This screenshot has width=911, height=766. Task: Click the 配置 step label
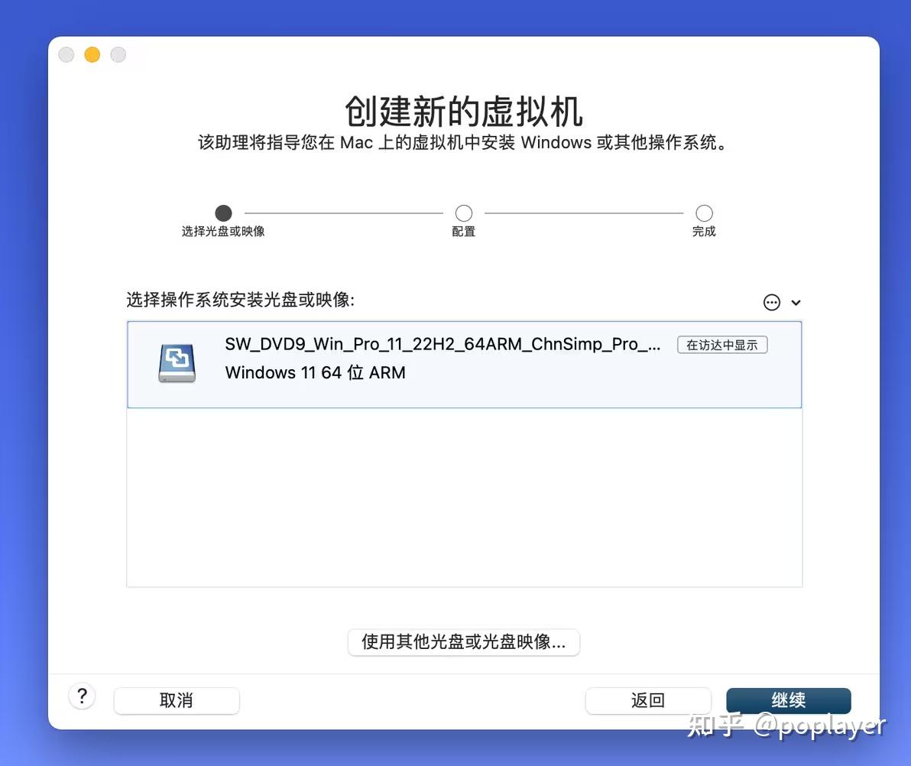(464, 232)
